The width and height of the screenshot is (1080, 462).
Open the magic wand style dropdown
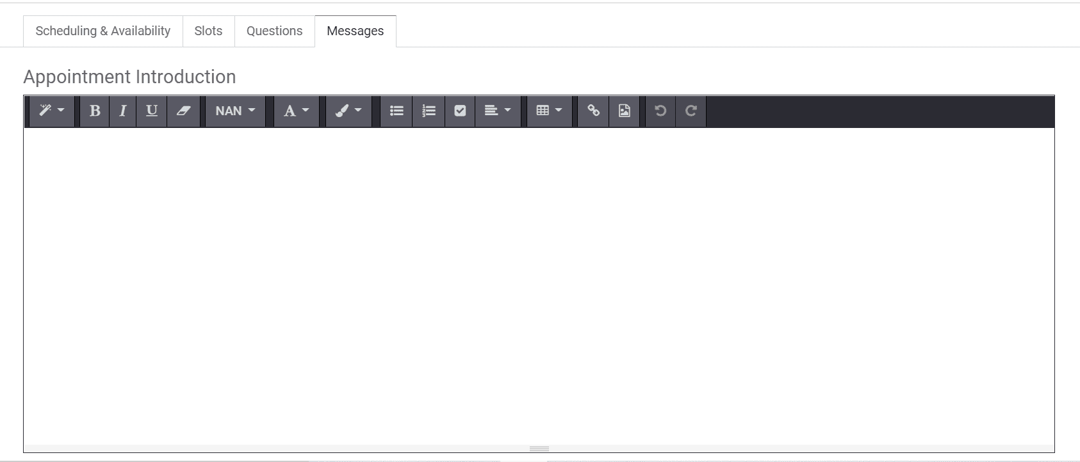click(x=52, y=111)
